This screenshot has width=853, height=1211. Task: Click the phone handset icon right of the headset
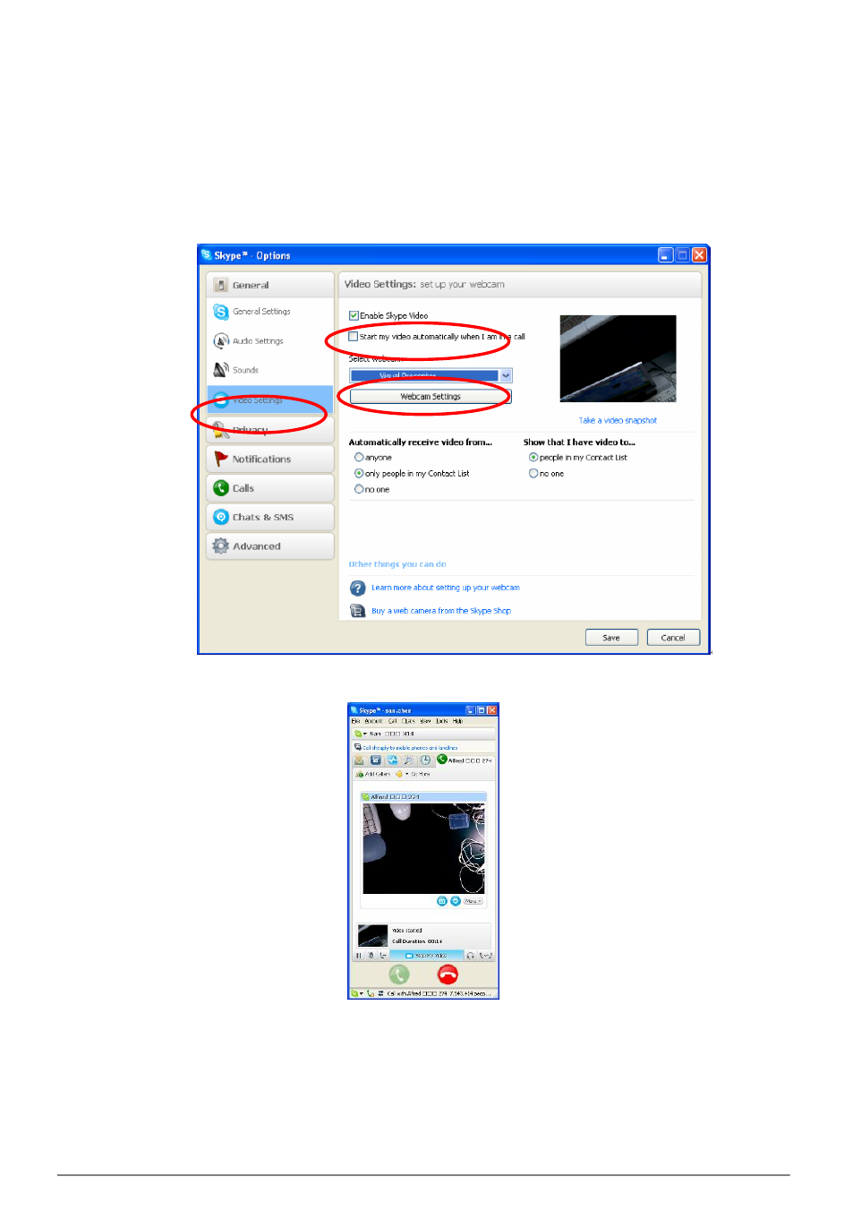coord(486,956)
